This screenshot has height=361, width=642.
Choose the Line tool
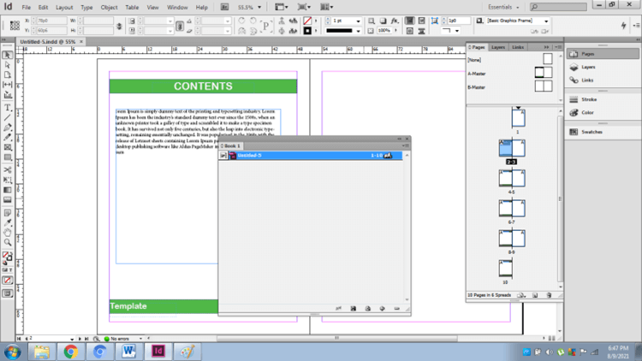(x=8, y=117)
